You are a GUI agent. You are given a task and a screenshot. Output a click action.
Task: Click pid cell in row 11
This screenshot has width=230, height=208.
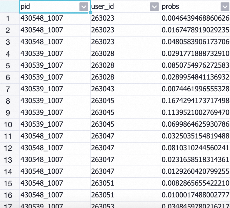[55, 136]
